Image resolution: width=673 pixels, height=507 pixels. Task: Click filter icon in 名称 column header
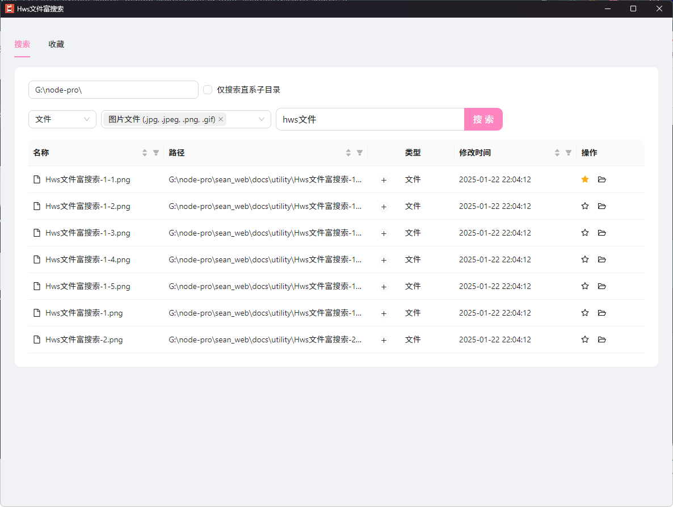pyautogui.click(x=156, y=153)
